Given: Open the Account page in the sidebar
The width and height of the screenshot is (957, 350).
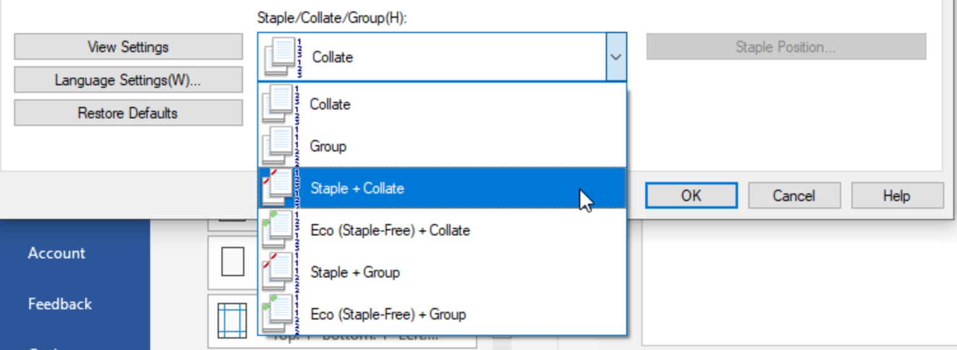Looking at the screenshot, I should (x=56, y=253).
